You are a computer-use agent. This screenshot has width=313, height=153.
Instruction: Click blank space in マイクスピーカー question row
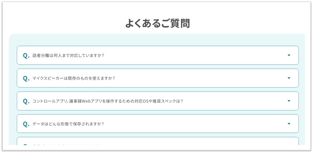click(202, 78)
